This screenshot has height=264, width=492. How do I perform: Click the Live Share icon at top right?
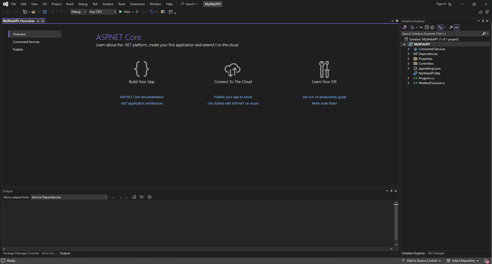480,12
